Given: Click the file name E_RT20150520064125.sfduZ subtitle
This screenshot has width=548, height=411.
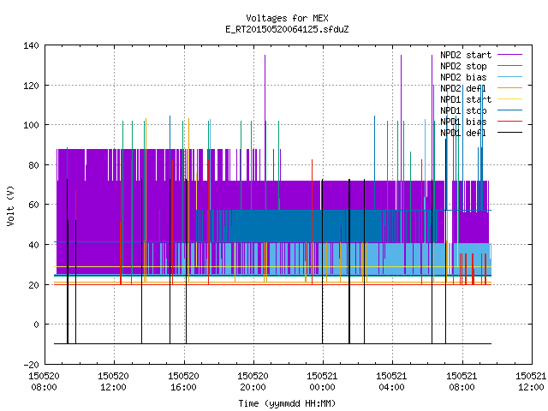Looking at the screenshot, I should tap(287, 29).
